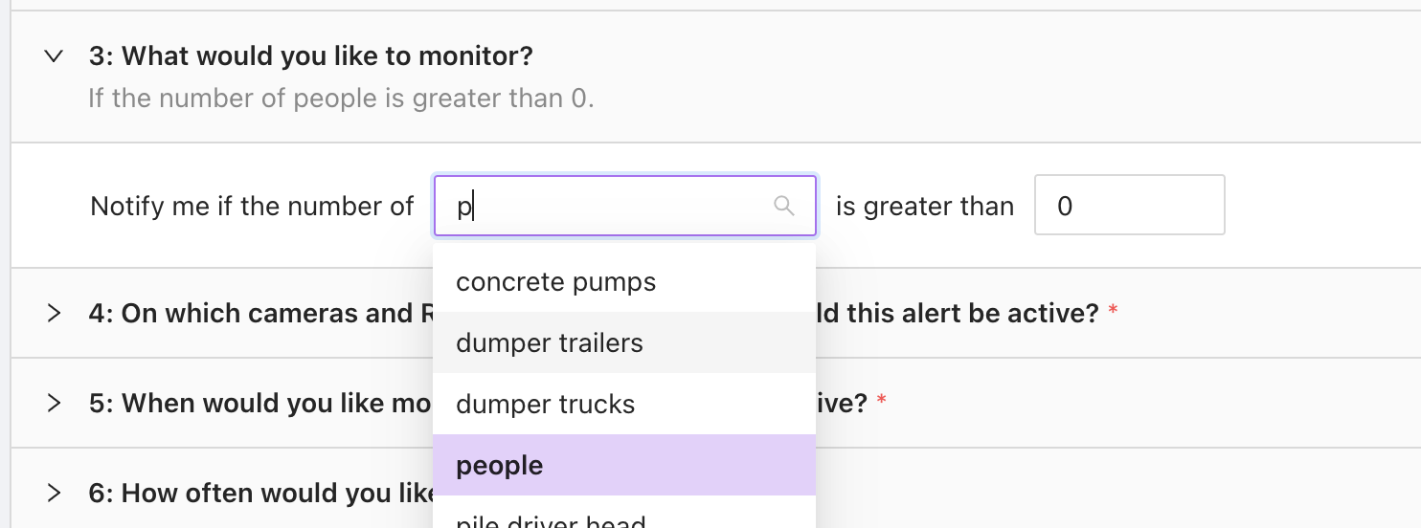The image size is (1421, 528).
Task: Expand section 5 chevron arrow
Action: [54, 403]
